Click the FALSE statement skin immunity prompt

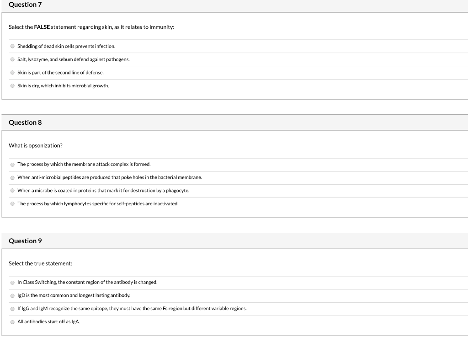point(91,27)
